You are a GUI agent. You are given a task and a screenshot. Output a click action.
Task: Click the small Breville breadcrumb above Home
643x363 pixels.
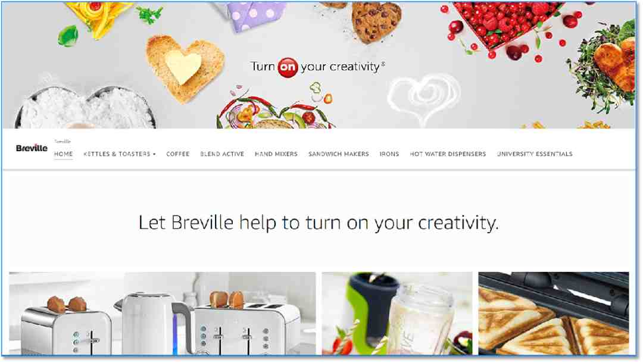coord(63,142)
